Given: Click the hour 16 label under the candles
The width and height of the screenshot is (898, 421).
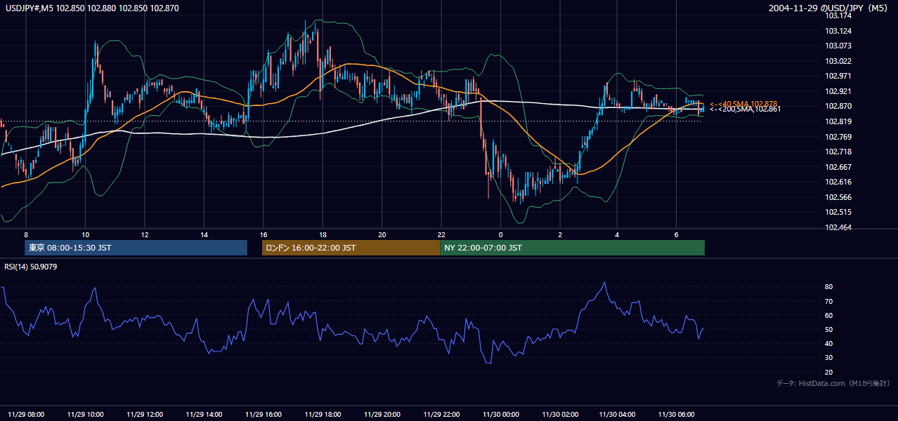Looking at the screenshot, I should pos(263,234).
